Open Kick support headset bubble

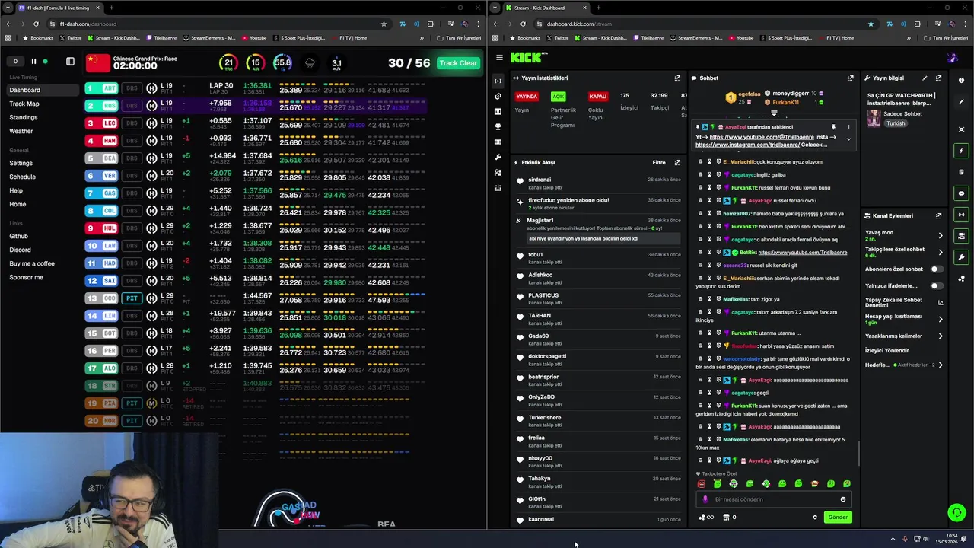[956, 512]
